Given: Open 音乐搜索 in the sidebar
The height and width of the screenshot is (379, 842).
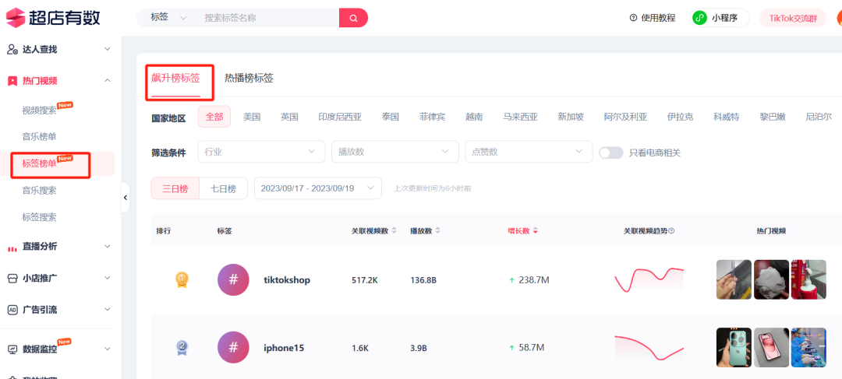Looking at the screenshot, I should click(39, 191).
